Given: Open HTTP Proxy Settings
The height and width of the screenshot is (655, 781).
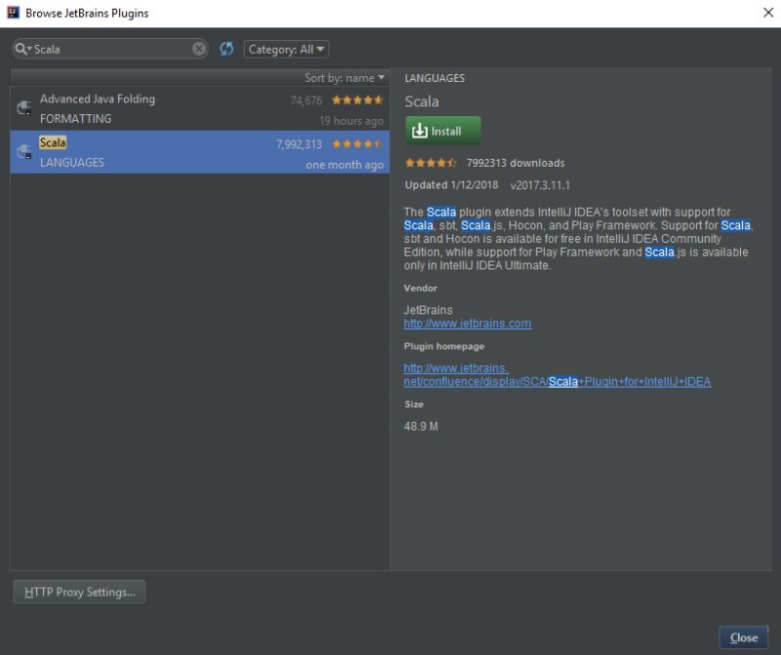Looking at the screenshot, I should 78,591.
